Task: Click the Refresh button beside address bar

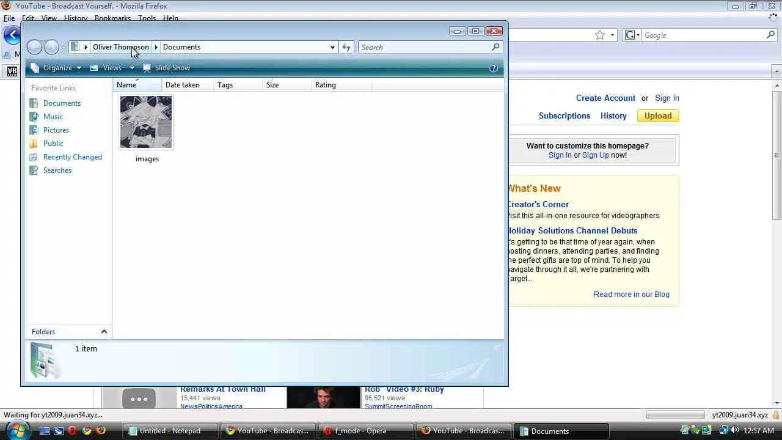Action: [346, 47]
